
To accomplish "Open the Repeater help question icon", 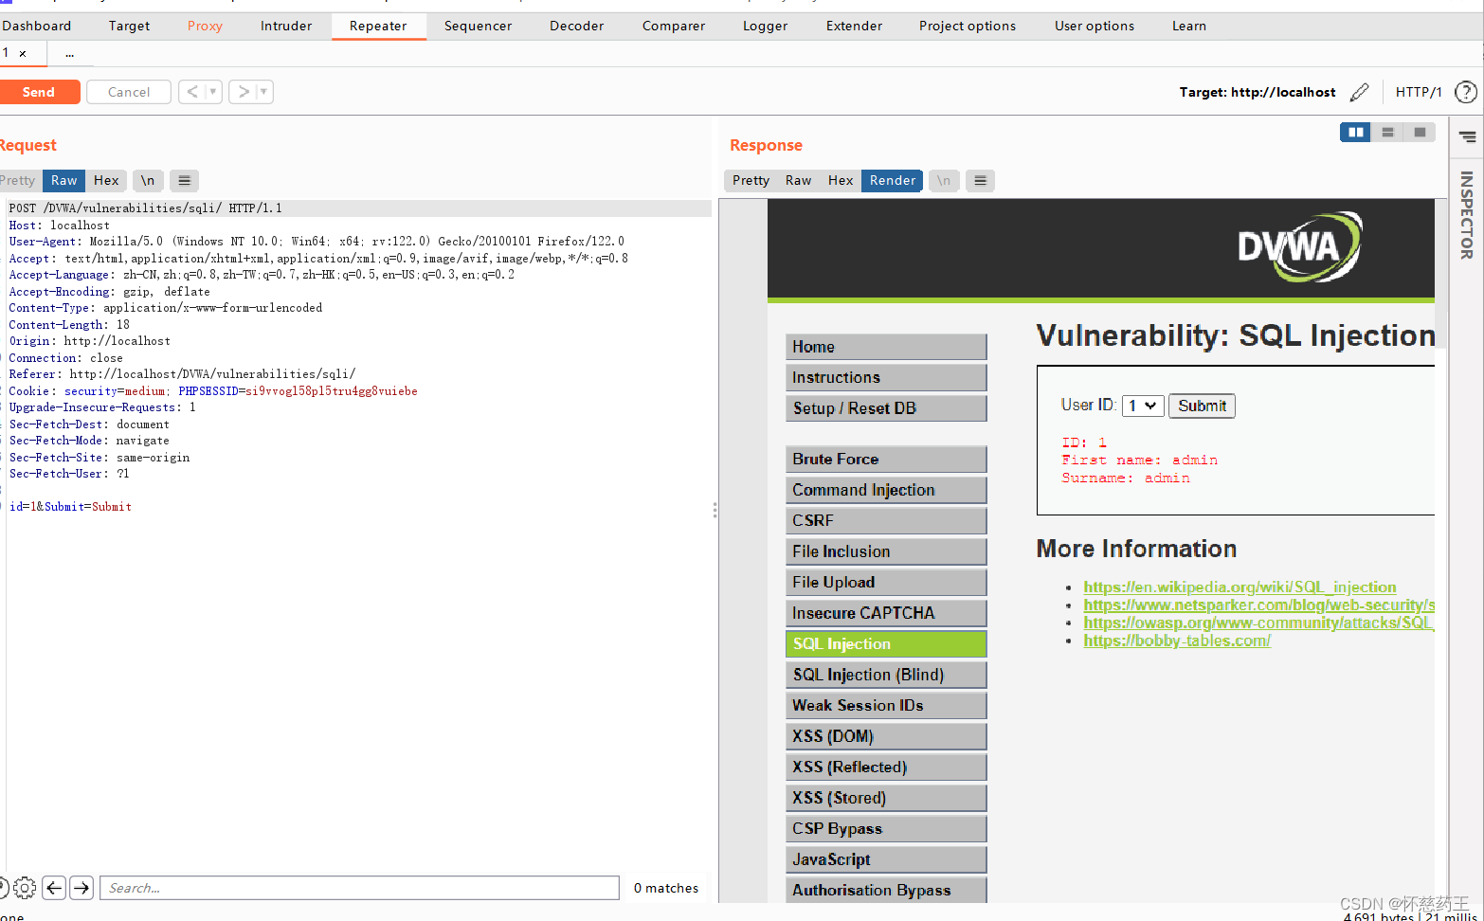I will point(1465,92).
